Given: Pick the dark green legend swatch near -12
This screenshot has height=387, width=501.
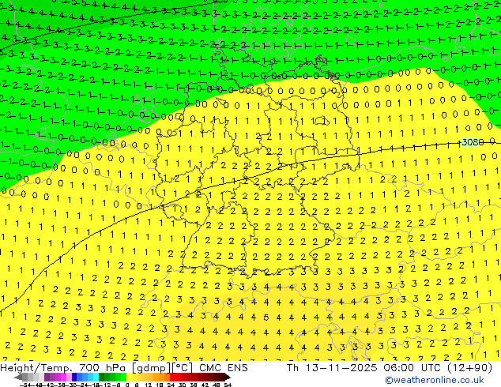Looking at the screenshot, I should [102, 377].
